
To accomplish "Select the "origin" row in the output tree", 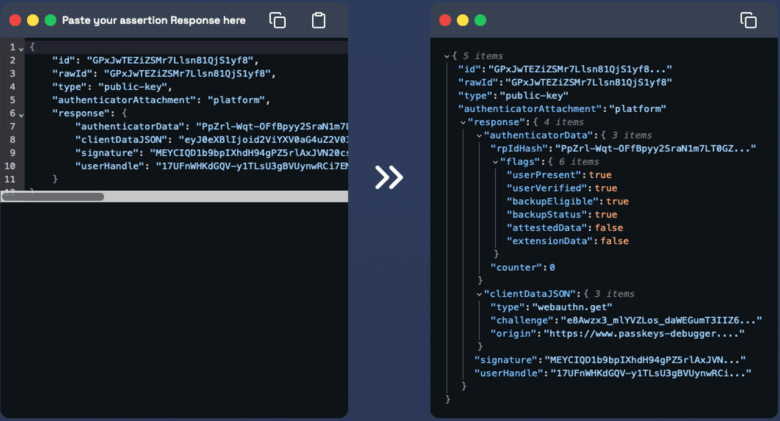I will (x=617, y=334).
